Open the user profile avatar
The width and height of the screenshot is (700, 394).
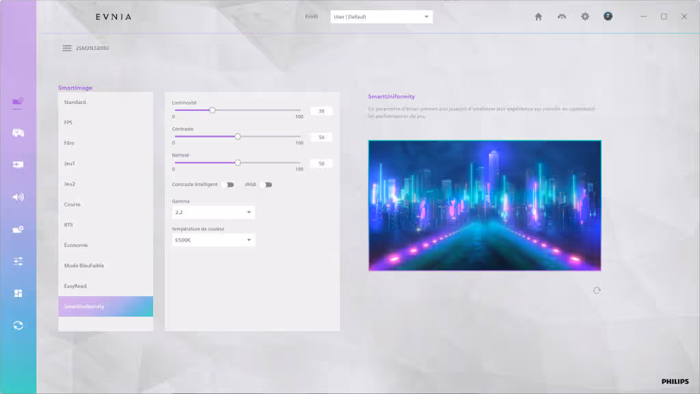[x=608, y=16]
